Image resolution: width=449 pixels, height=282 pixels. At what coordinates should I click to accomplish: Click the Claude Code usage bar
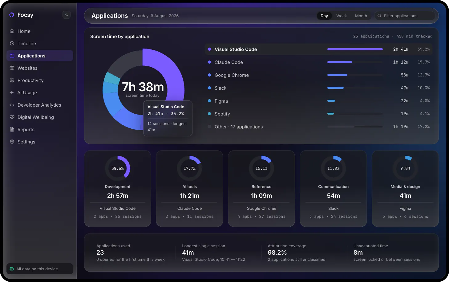[355, 62]
